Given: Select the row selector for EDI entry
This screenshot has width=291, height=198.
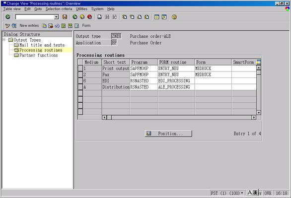Looking at the screenshot, I should [x=80, y=81].
